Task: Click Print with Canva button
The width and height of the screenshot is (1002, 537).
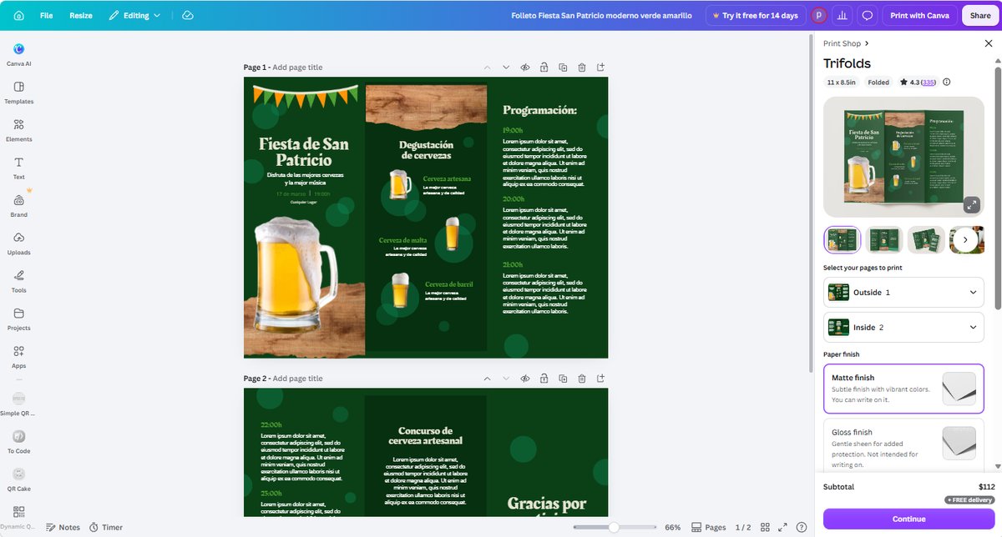Action: coord(919,15)
